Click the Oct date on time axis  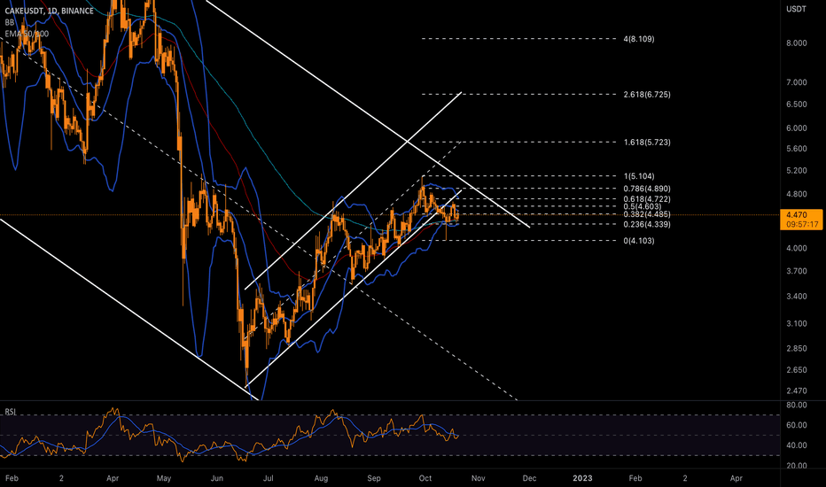[425, 478]
